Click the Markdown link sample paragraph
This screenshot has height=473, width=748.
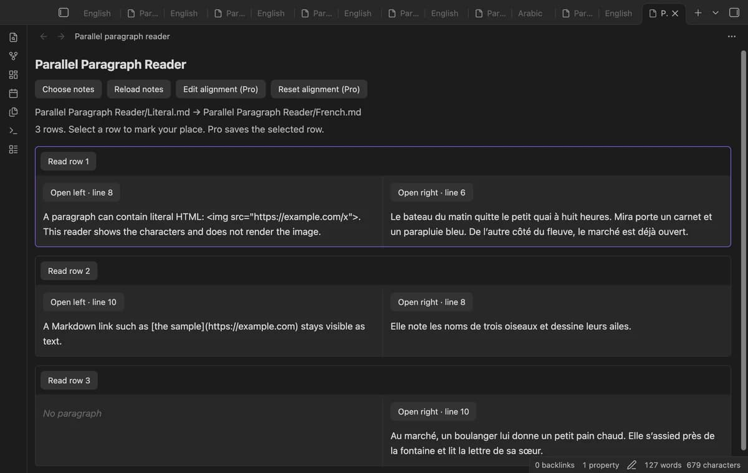click(x=204, y=334)
